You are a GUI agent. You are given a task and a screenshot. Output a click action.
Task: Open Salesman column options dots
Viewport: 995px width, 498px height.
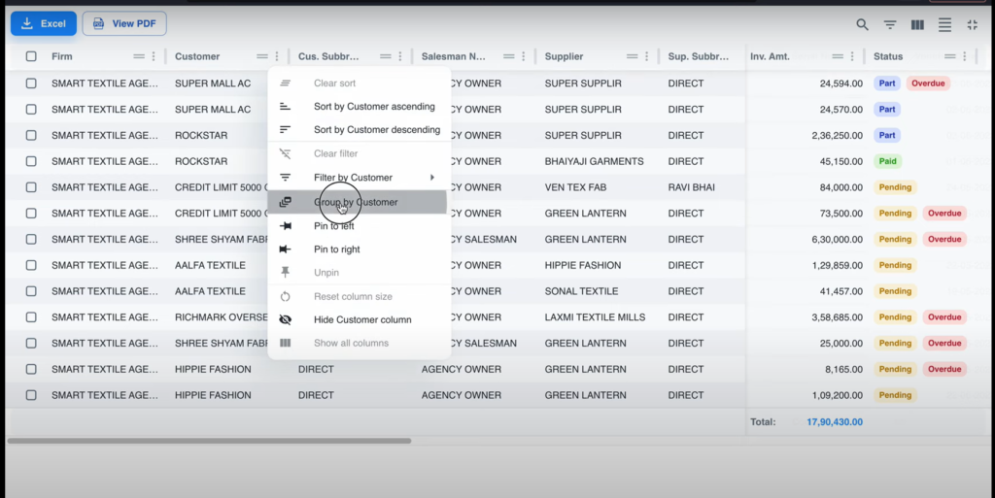(x=523, y=56)
